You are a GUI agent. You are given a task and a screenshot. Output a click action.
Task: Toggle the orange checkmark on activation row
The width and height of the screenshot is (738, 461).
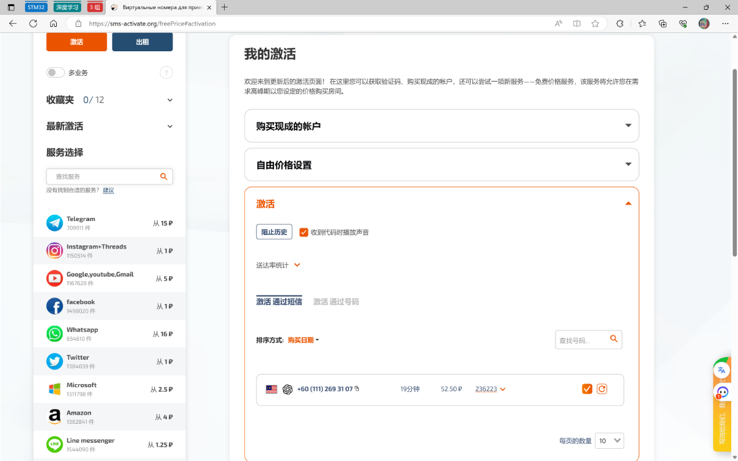click(587, 389)
